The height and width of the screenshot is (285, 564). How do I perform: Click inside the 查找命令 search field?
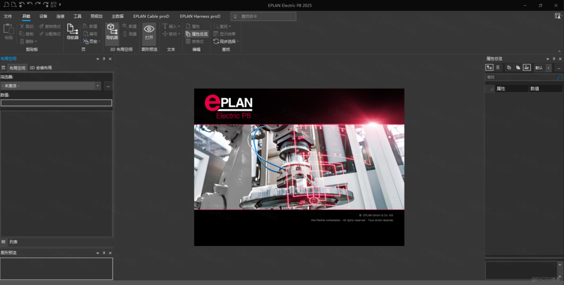click(263, 16)
